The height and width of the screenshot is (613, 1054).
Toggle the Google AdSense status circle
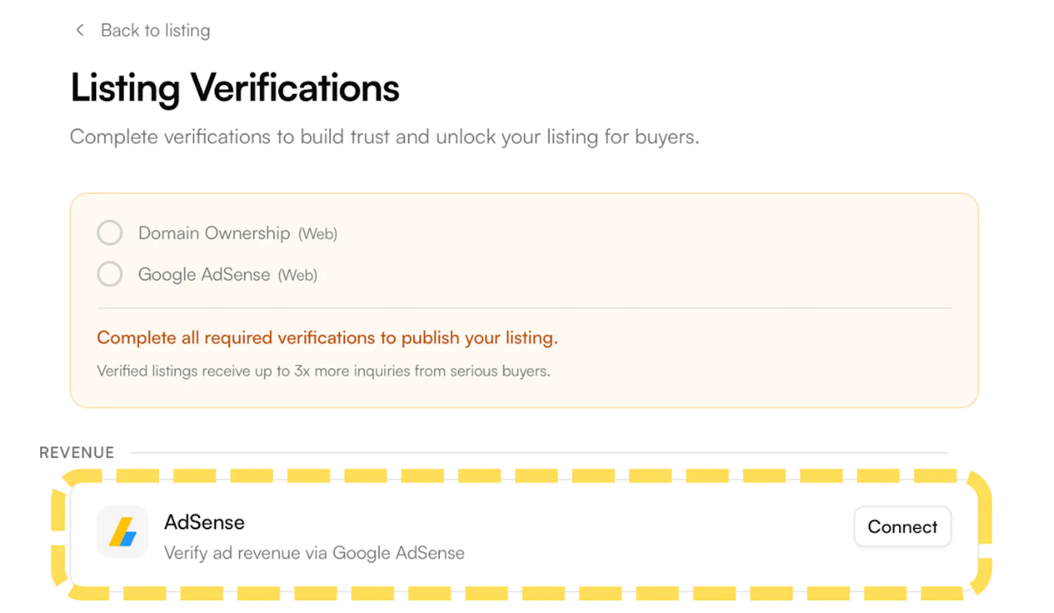click(x=110, y=274)
